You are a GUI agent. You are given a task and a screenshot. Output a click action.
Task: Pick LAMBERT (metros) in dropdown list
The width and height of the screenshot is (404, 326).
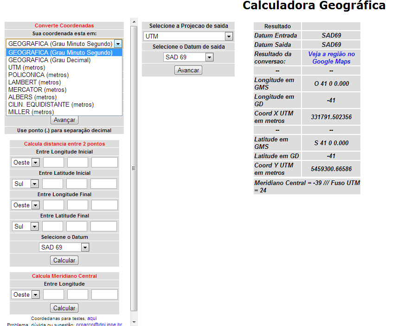[x=34, y=82]
